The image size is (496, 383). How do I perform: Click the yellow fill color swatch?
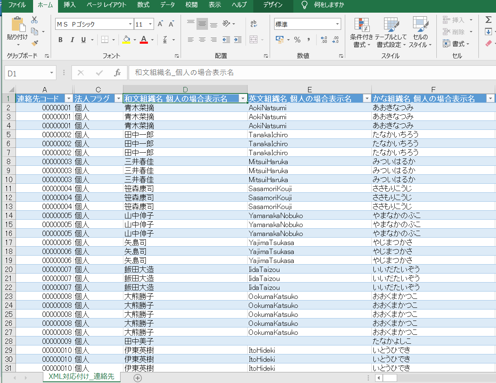coord(126,40)
